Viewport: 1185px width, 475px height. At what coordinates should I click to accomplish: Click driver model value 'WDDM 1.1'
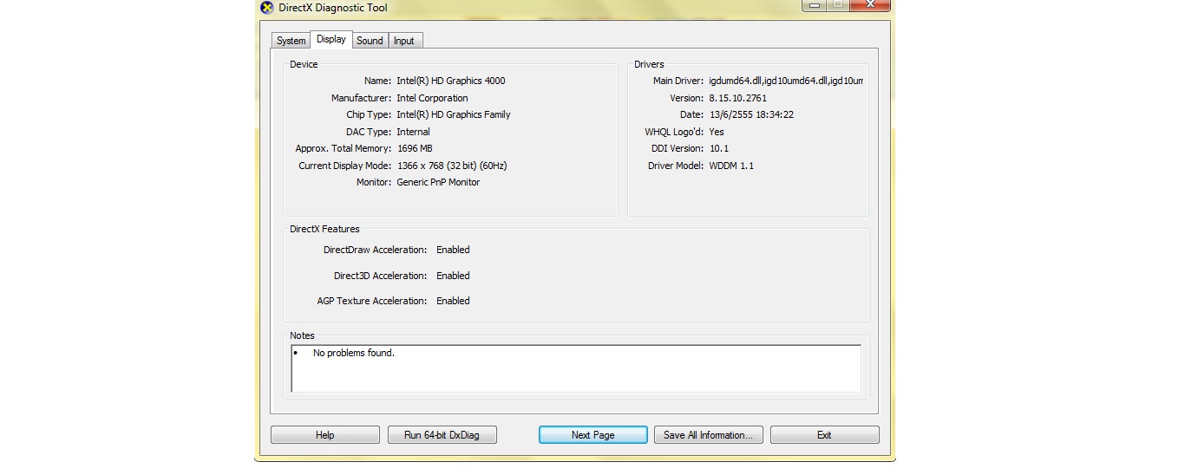[731, 166]
